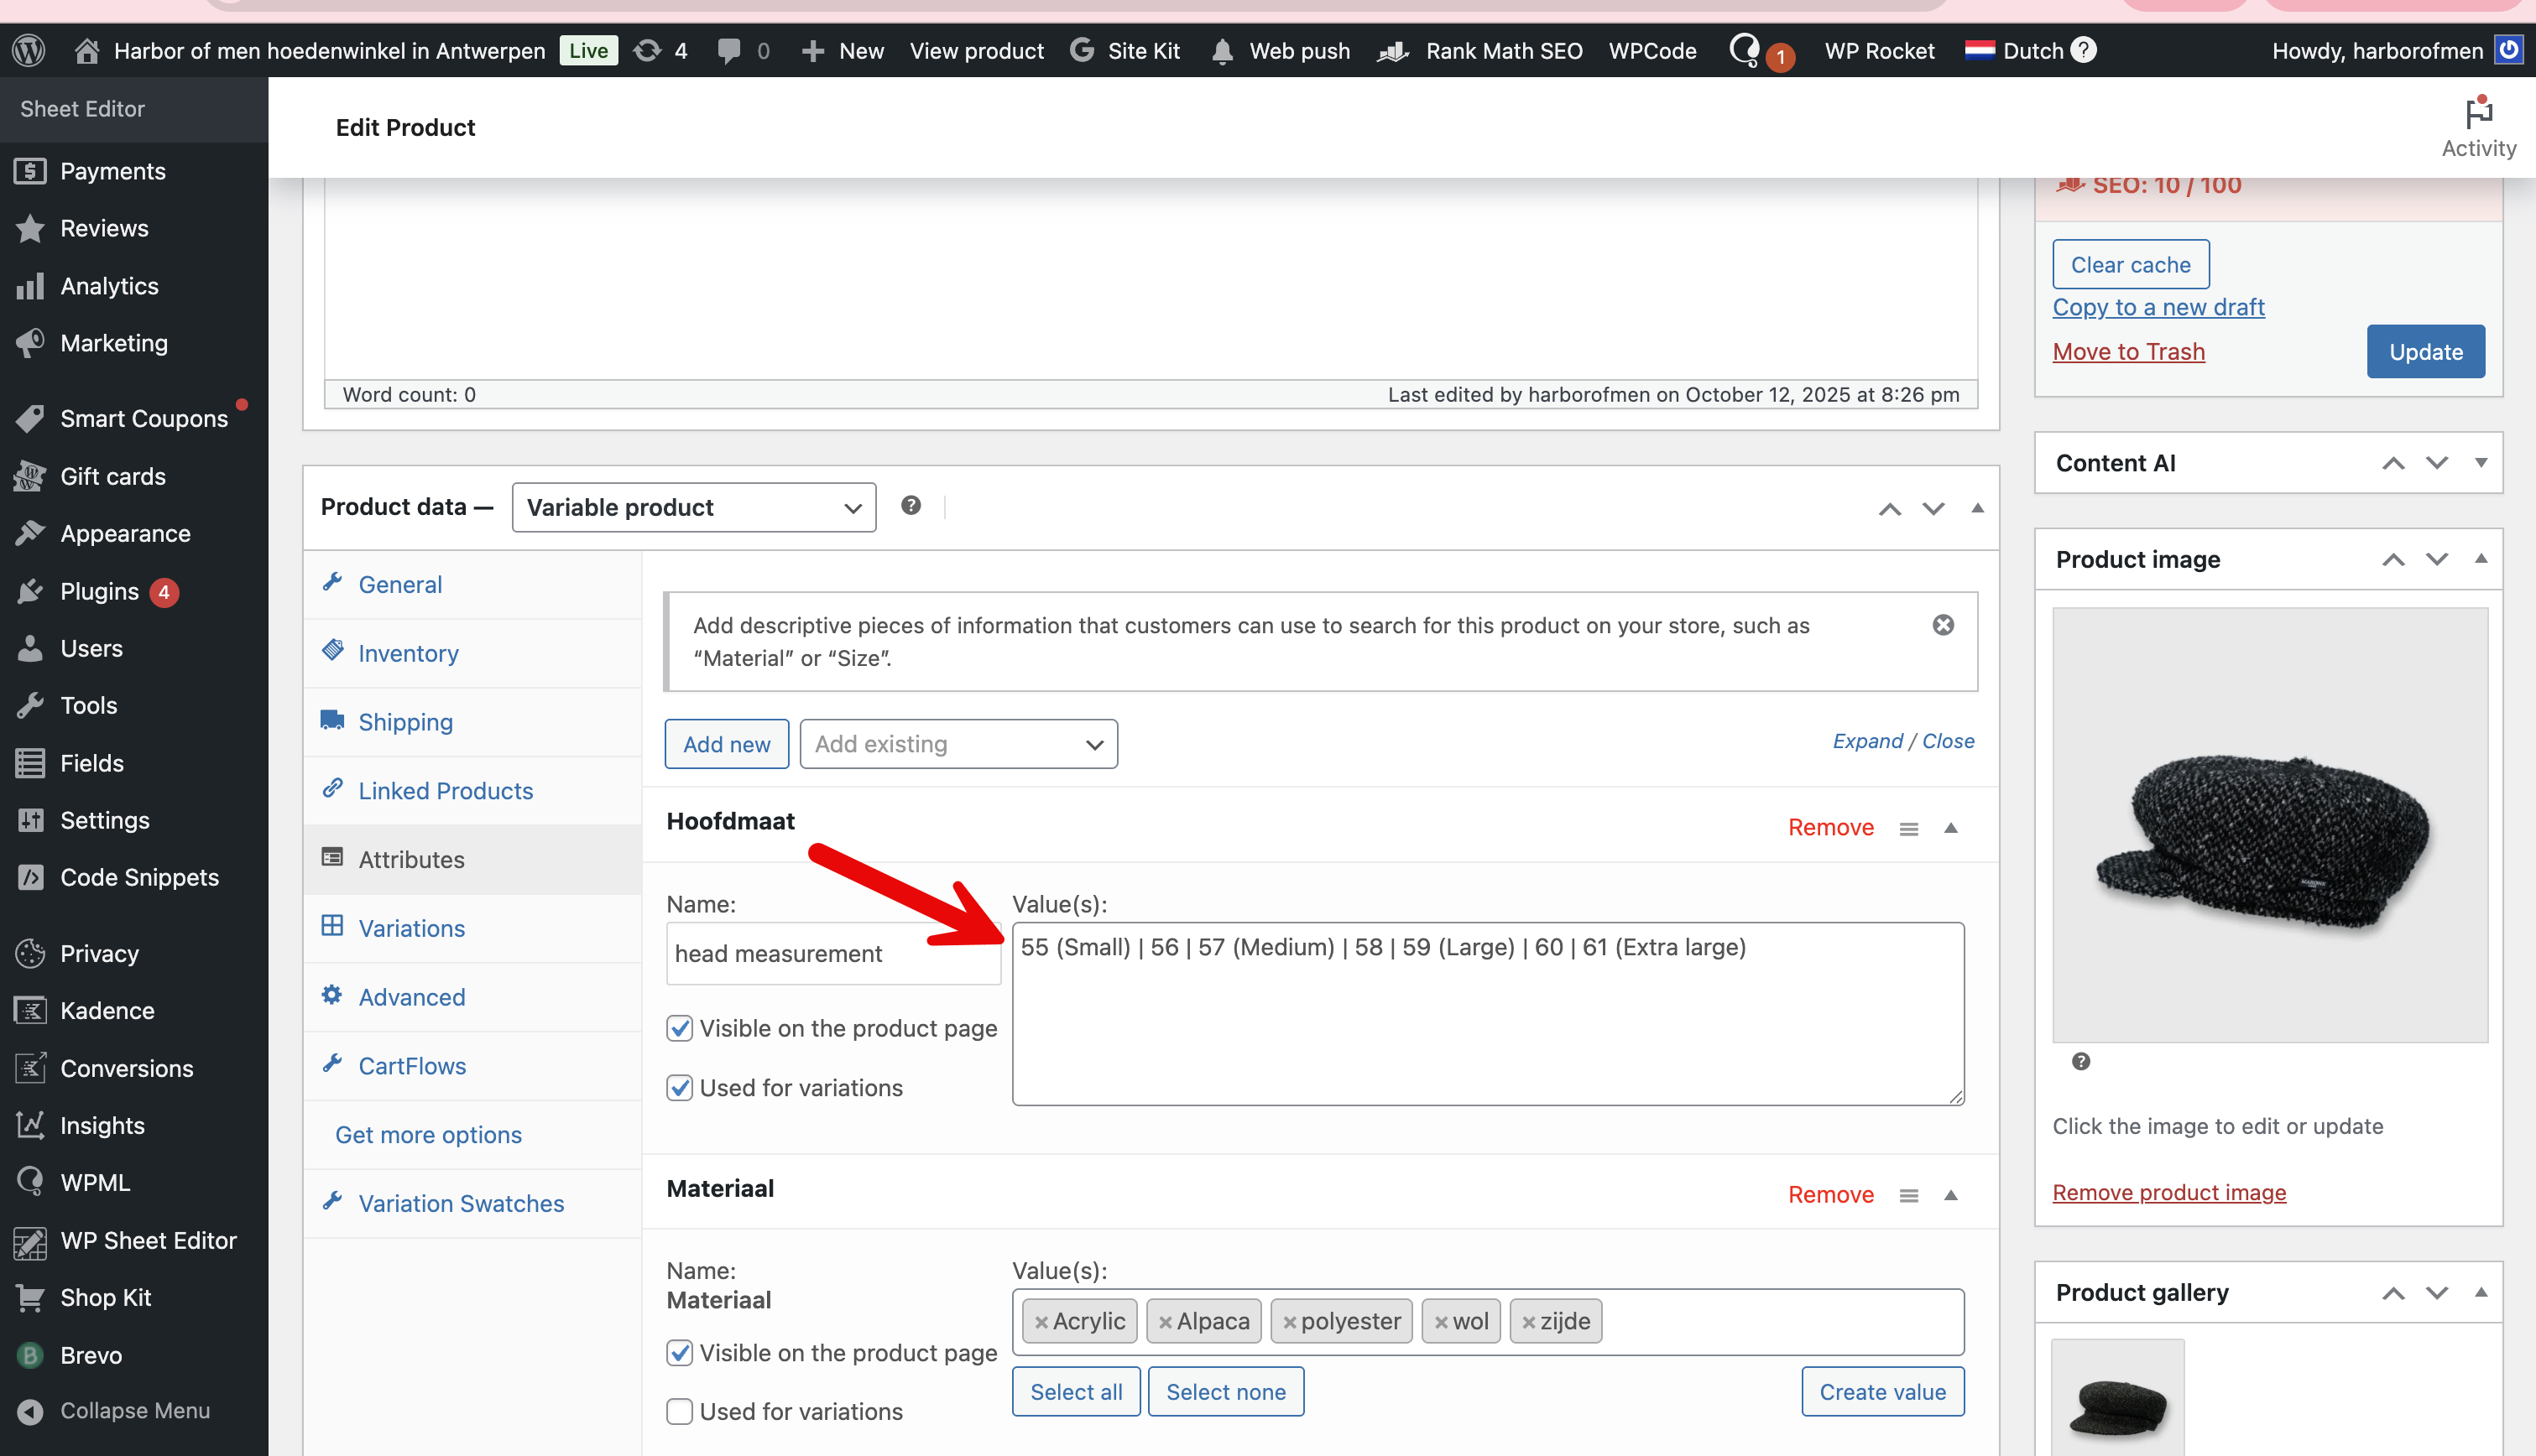
Task: Remove the Alpaca material tag
Action: pyautogui.click(x=1165, y=1322)
